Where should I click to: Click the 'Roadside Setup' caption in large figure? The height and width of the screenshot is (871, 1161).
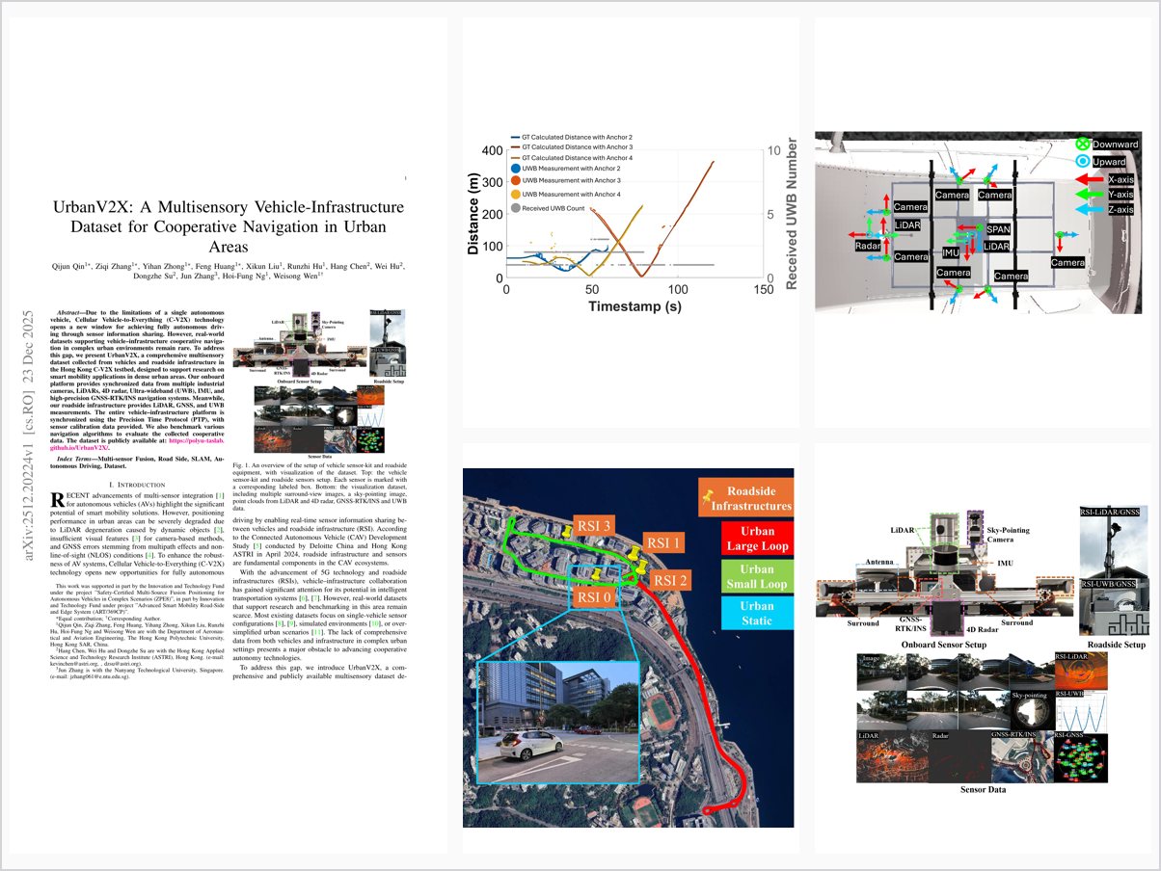coord(1116,646)
